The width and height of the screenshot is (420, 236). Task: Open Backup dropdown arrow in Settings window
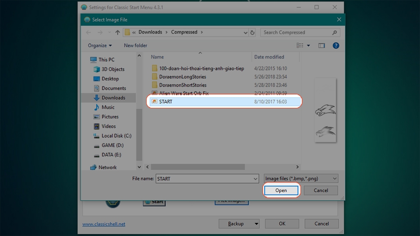256,224
